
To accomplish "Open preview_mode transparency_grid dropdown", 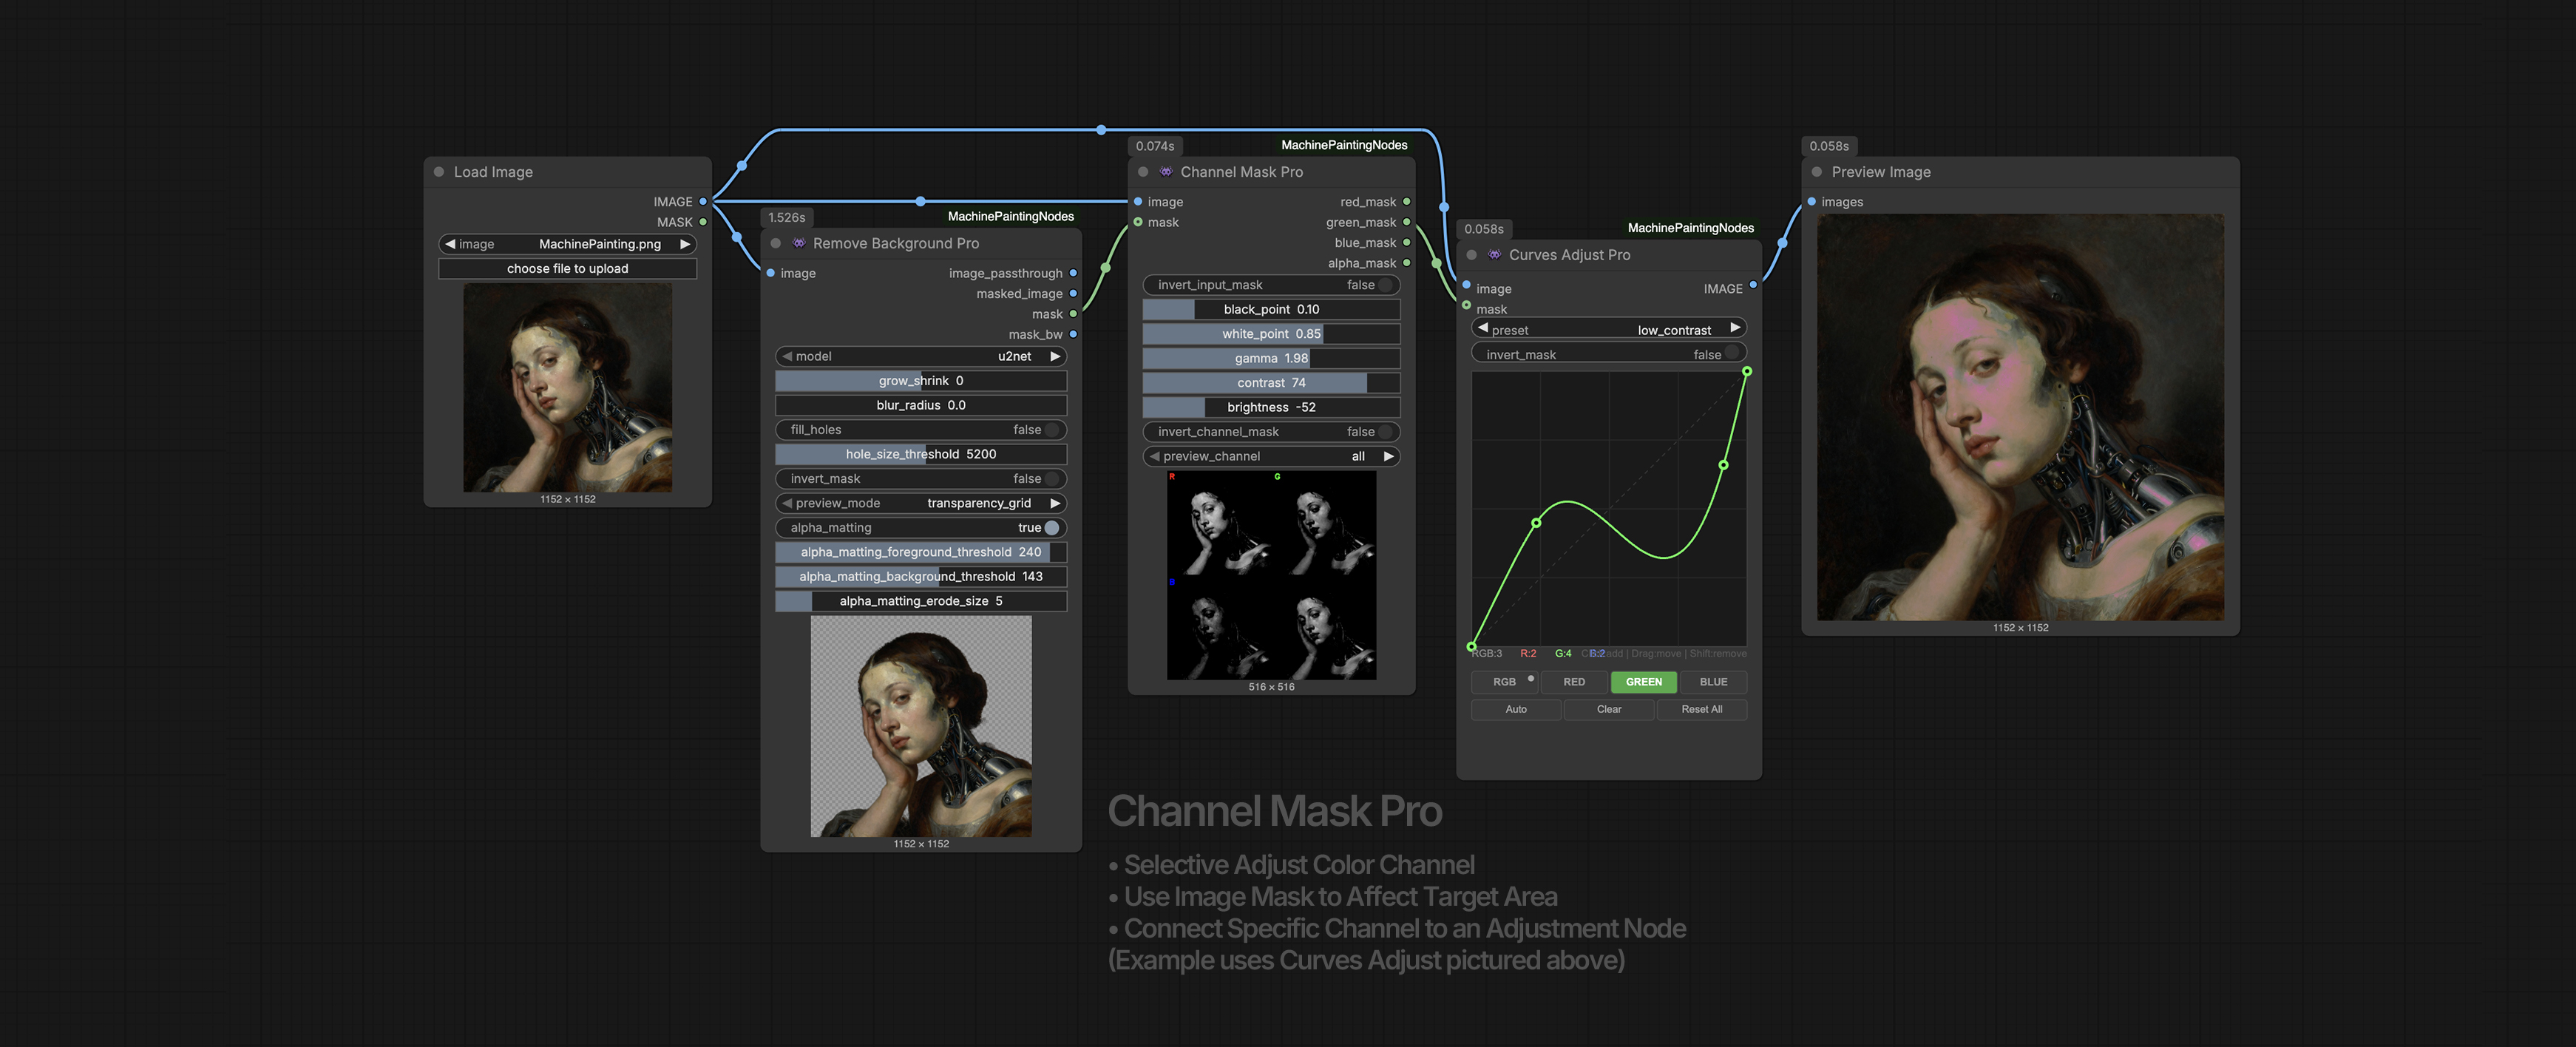I will (x=921, y=503).
